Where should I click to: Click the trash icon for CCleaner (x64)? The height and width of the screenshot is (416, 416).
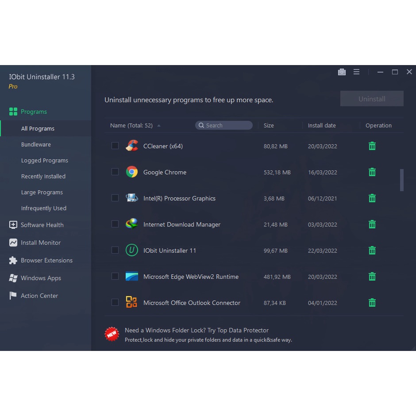point(372,146)
